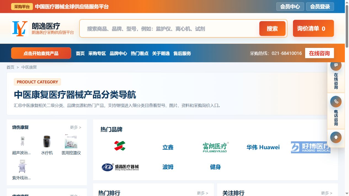Viewport: 349px width, 196px height.
Task: Click the PRODUCT CATEGORY tag
Action: click(37, 82)
